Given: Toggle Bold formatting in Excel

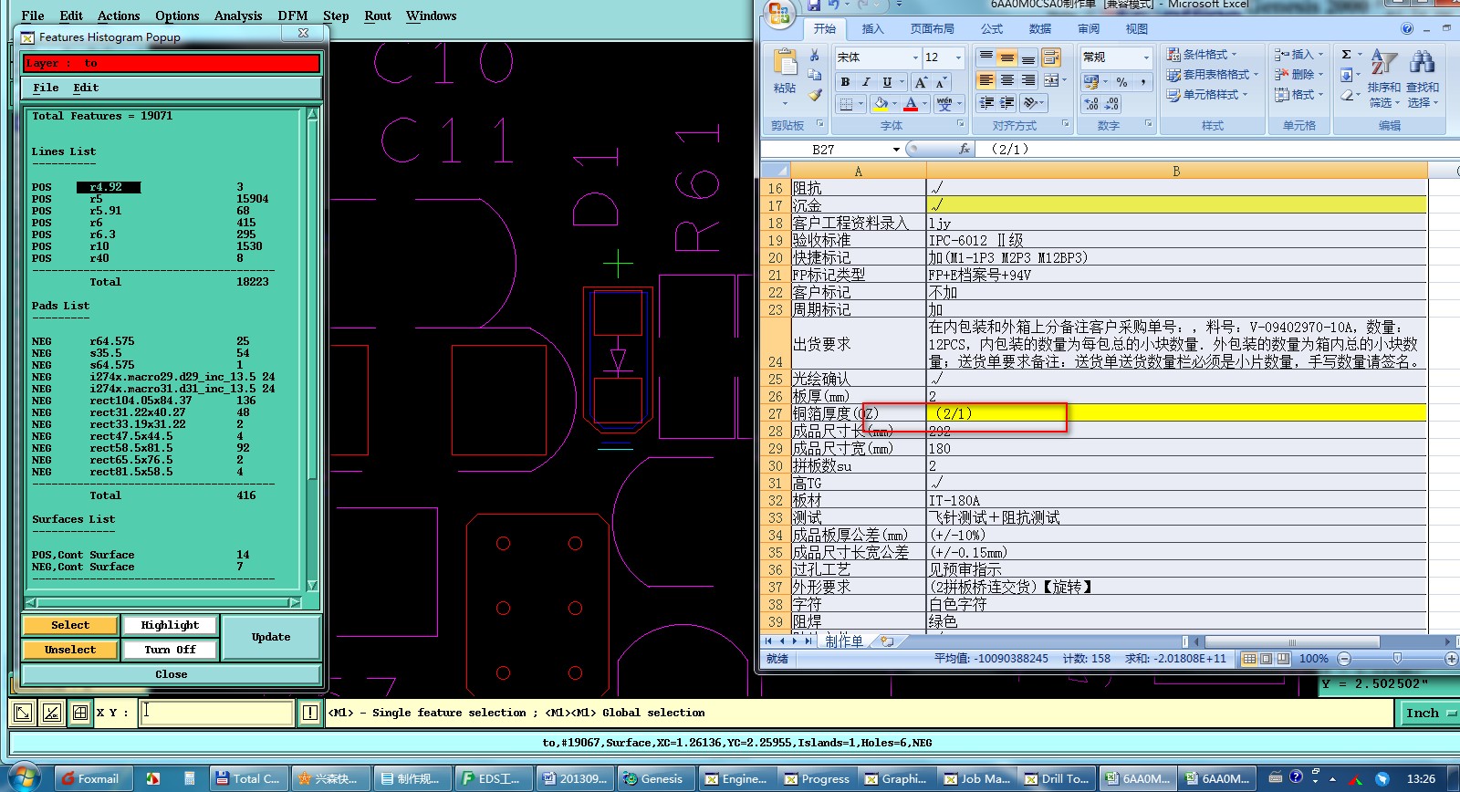Looking at the screenshot, I should tap(845, 82).
